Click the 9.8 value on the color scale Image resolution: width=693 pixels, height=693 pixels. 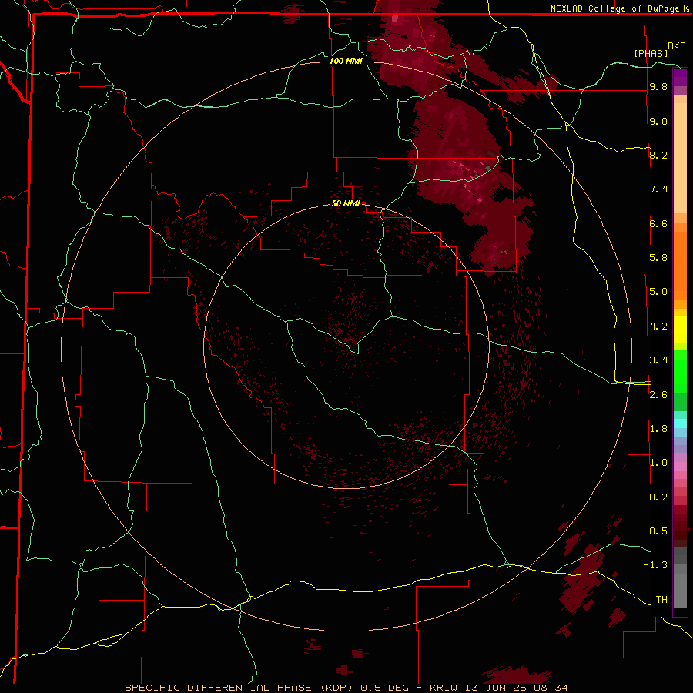tap(658, 87)
